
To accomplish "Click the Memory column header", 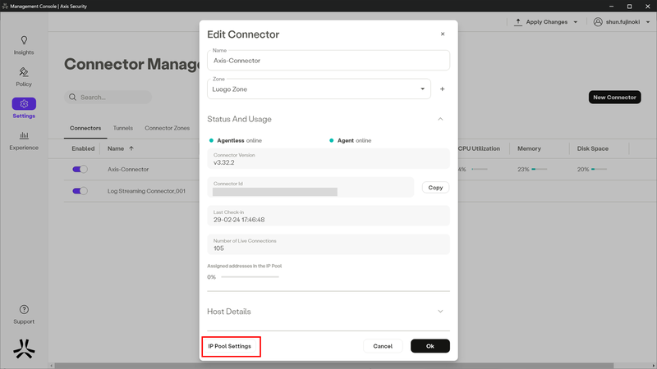I will (x=529, y=148).
